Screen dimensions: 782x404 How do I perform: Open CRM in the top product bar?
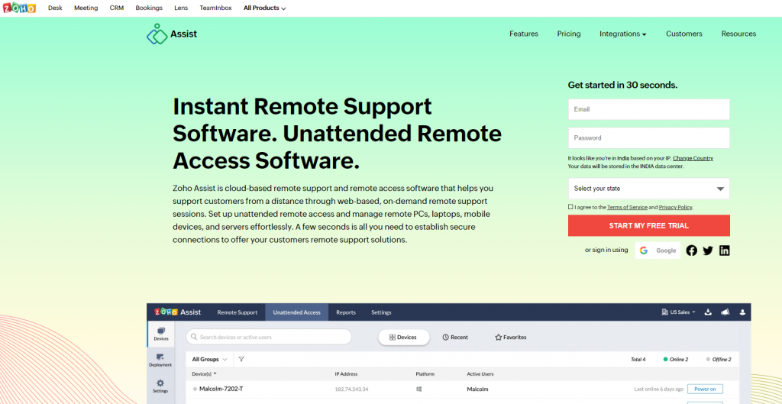pyautogui.click(x=117, y=8)
